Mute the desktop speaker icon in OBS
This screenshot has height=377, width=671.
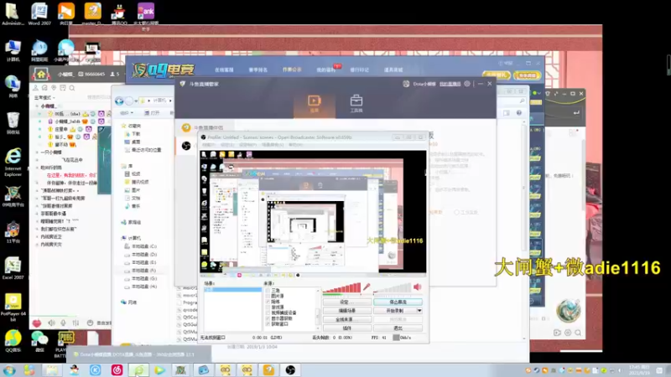(418, 287)
